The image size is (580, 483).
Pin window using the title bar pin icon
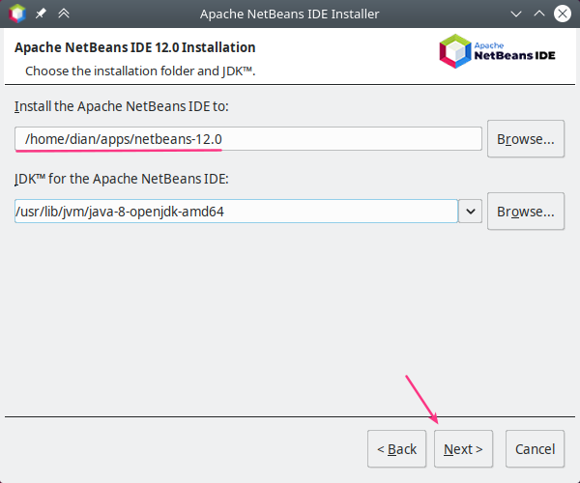coord(42,14)
